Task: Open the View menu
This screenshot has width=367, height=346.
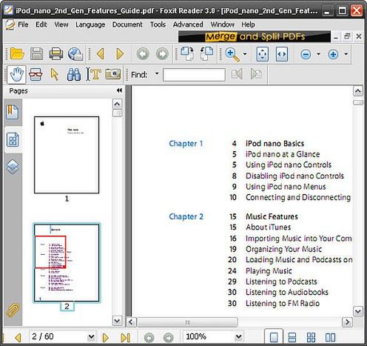Action: pos(61,24)
